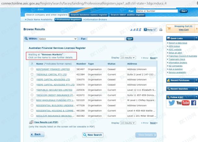The image size is (198, 142).
Task: Tick checkbox for RESCOM CREDIT INSURANCE row
Action: click(32, 95)
